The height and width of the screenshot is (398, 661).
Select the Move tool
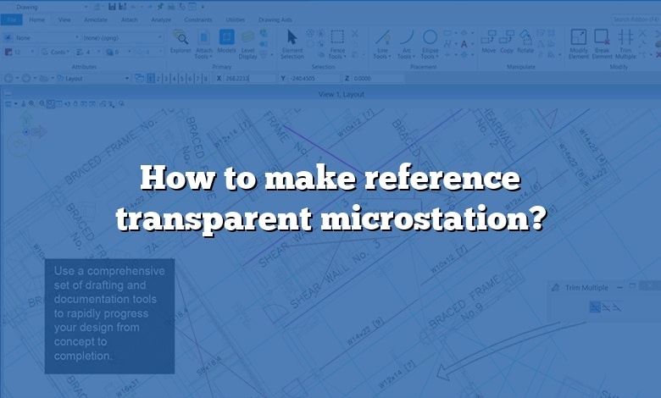[x=489, y=41]
